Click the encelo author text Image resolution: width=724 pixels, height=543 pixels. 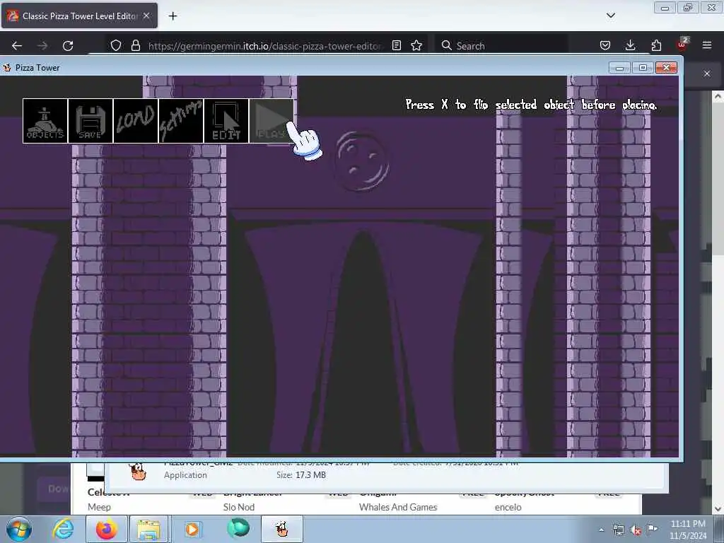click(x=508, y=507)
